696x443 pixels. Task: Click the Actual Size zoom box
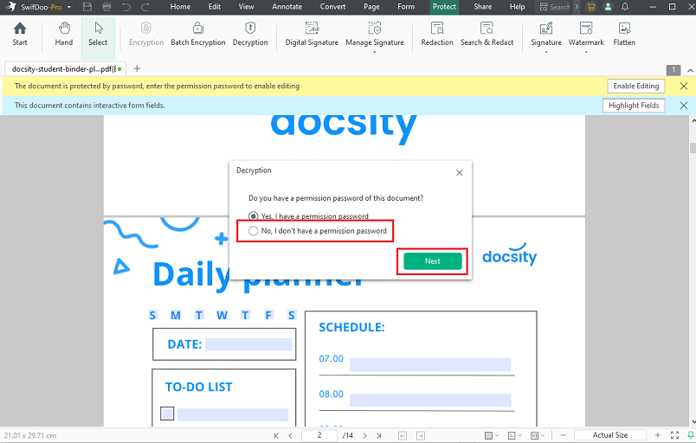[x=610, y=435]
